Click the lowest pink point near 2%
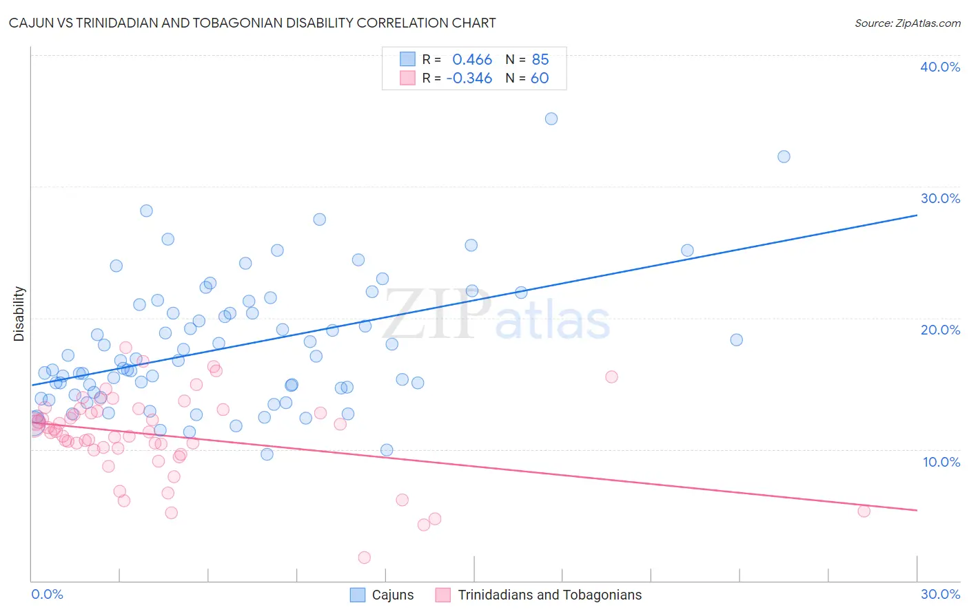The height and width of the screenshot is (614, 969). (365, 558)
